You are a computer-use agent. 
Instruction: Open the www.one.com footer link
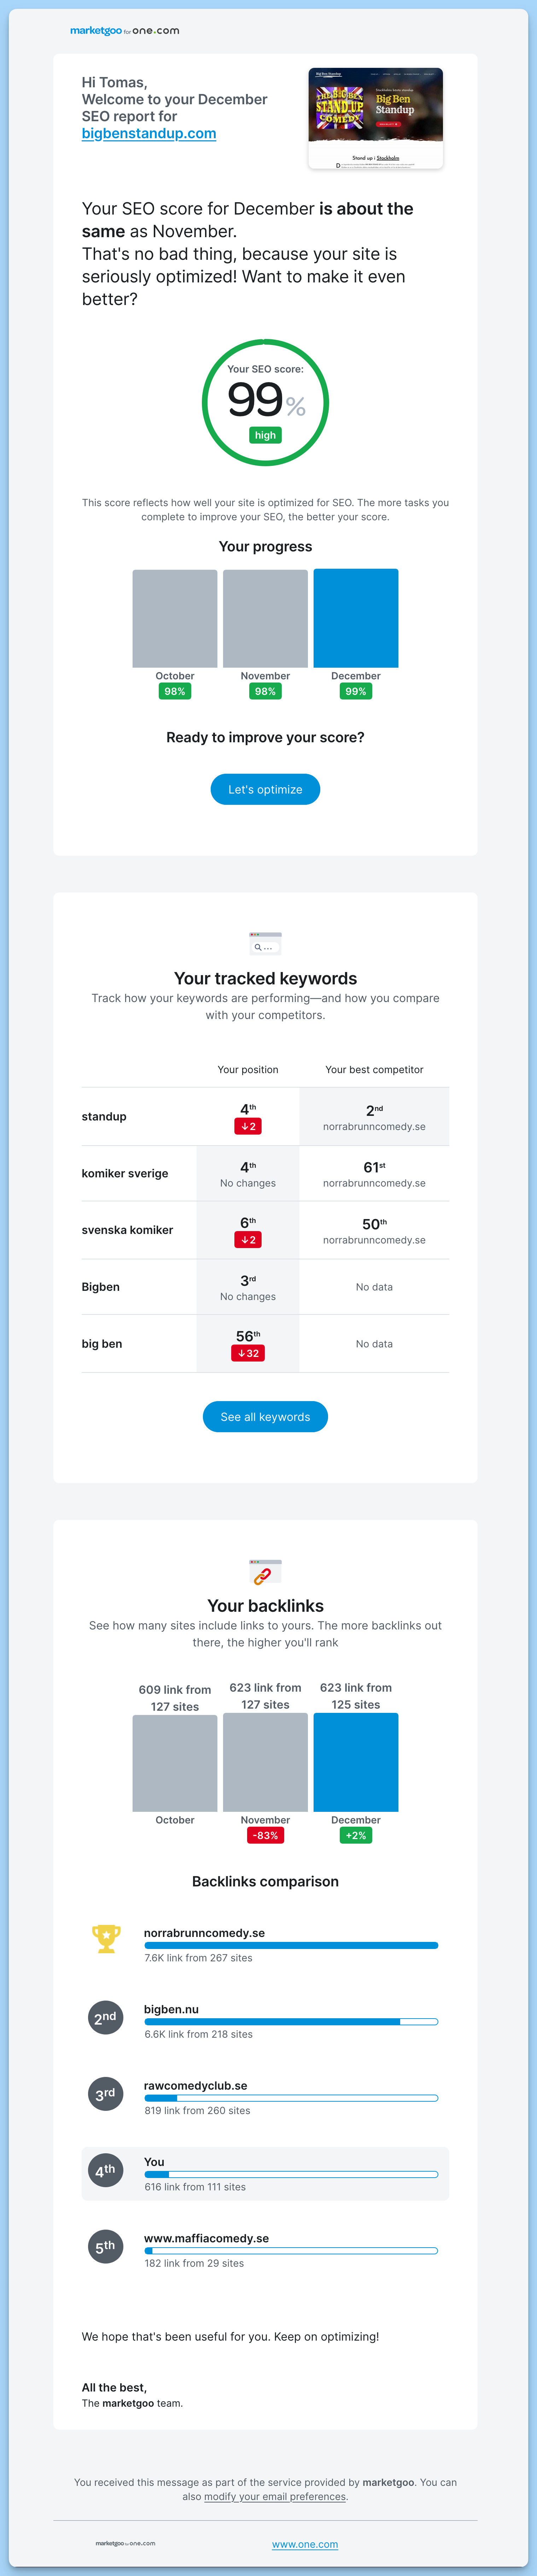pyautogui.click(x=305, y=2544)
